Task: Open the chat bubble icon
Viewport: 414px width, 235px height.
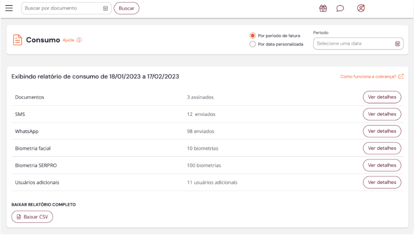Action: pyautogui.click(x=340, y=8)
